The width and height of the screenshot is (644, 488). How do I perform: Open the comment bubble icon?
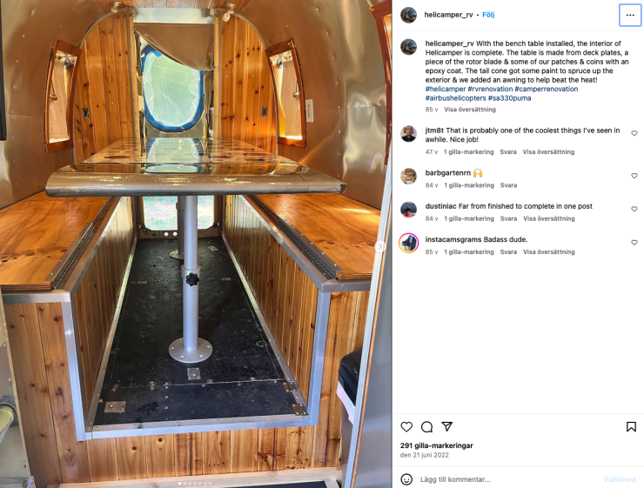[x=426, y=427]
